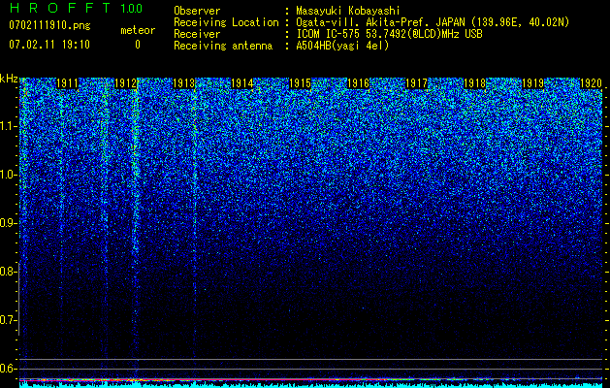Click the observer name Masayuki Kobayashi
The image size is (610, 388).
(x=348, y=11)
